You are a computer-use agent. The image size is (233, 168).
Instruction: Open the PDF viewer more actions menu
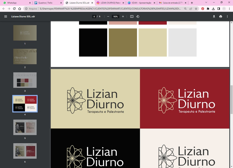click(x=228, y=16)
